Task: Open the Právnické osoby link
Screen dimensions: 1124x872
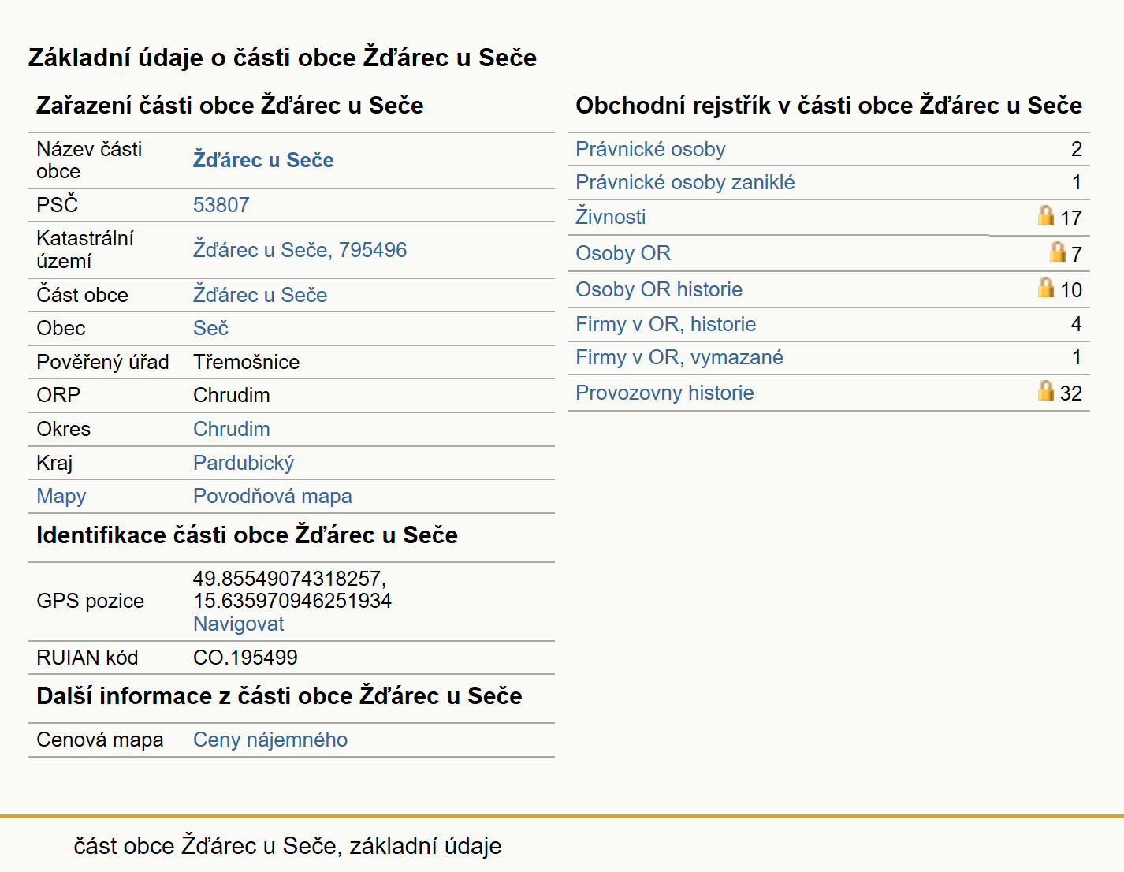Action: 650,149
